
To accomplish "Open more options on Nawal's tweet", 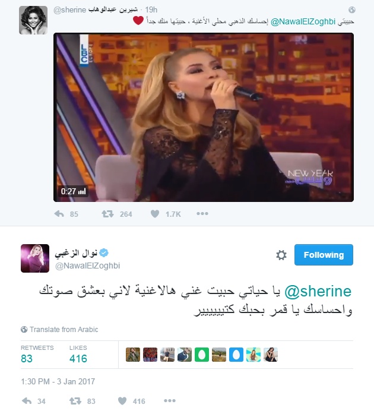I will pyautogui.click(x=170, y=400).
